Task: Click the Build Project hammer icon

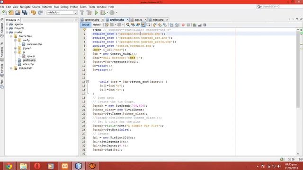Action: (x=82, y=13)
